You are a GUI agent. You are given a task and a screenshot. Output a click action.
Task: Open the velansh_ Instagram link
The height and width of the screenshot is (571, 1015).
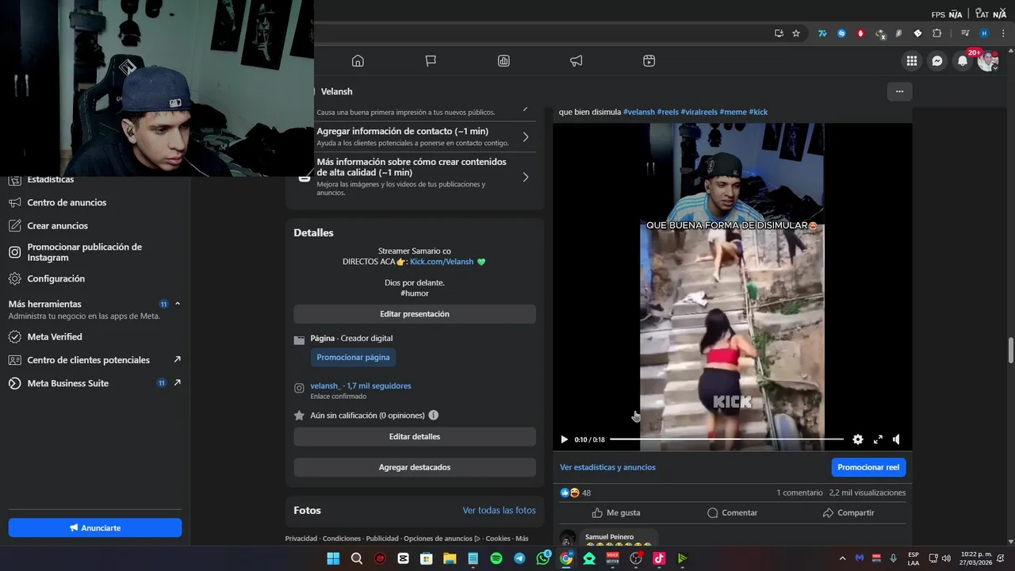(x=361, y=386)
